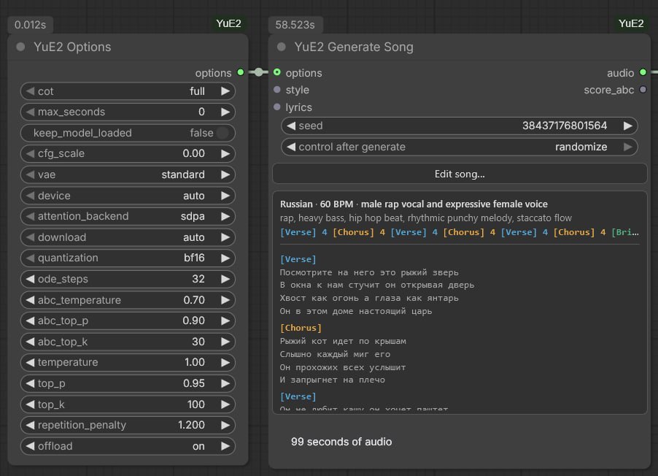658x476 pixels.
Task: Increase temperature with right arrow
Action: pyautogui.click(x=225, y=362)
